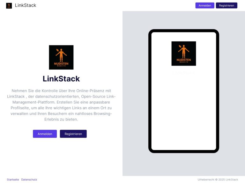Click the copyright symbol in footer
The image size is (245, 183).
click(216, 180)
